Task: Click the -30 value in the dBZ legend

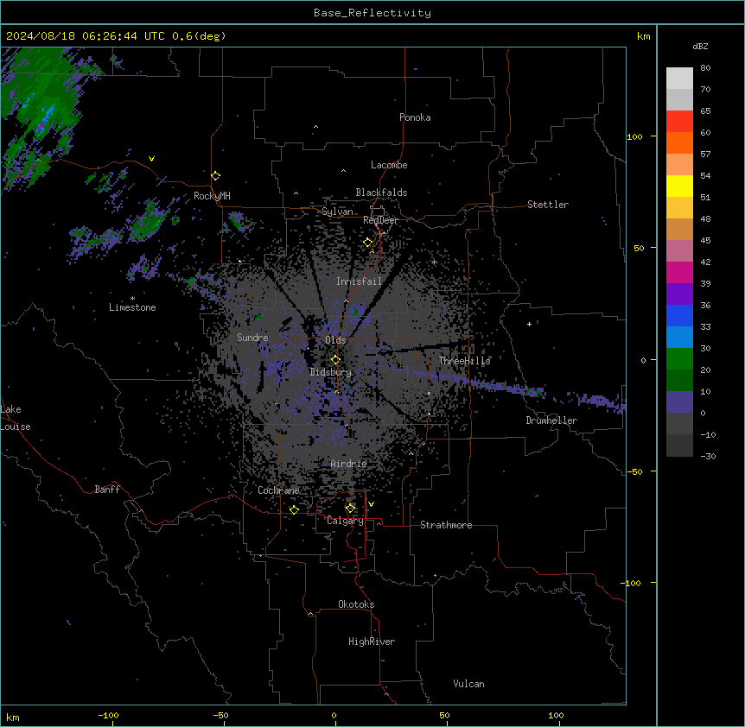Action: (708, 456)
